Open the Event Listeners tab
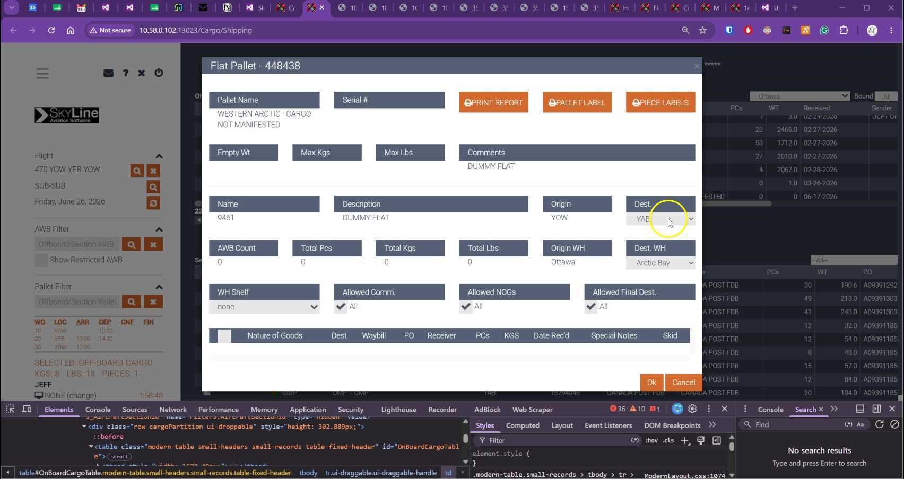 [608, 425]
